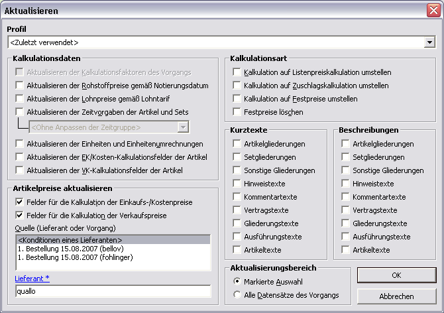Check Artikelgliederungen under Kurztexte
Screen dimensions: 444x313
237,144
